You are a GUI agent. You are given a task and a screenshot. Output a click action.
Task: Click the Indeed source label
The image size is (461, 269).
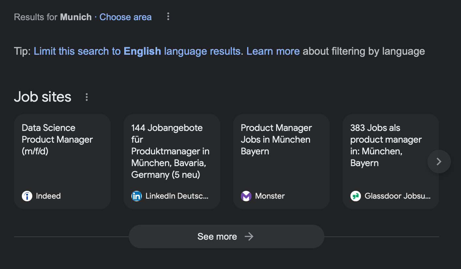48,196
